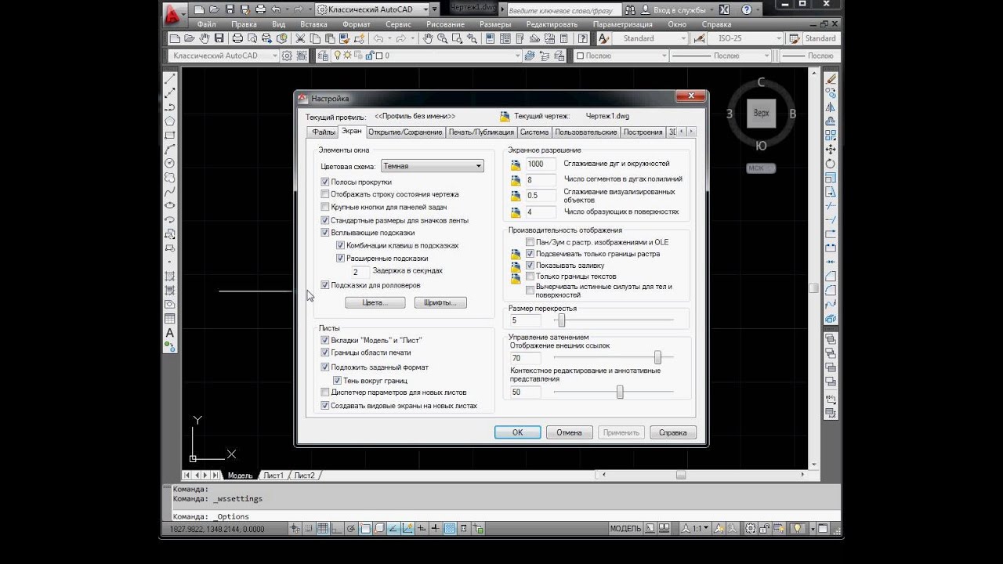Screen dimensions: 1003x564
Task: Toggle 'Расширенные подсказки' checkbox
Action: point(340,258)
